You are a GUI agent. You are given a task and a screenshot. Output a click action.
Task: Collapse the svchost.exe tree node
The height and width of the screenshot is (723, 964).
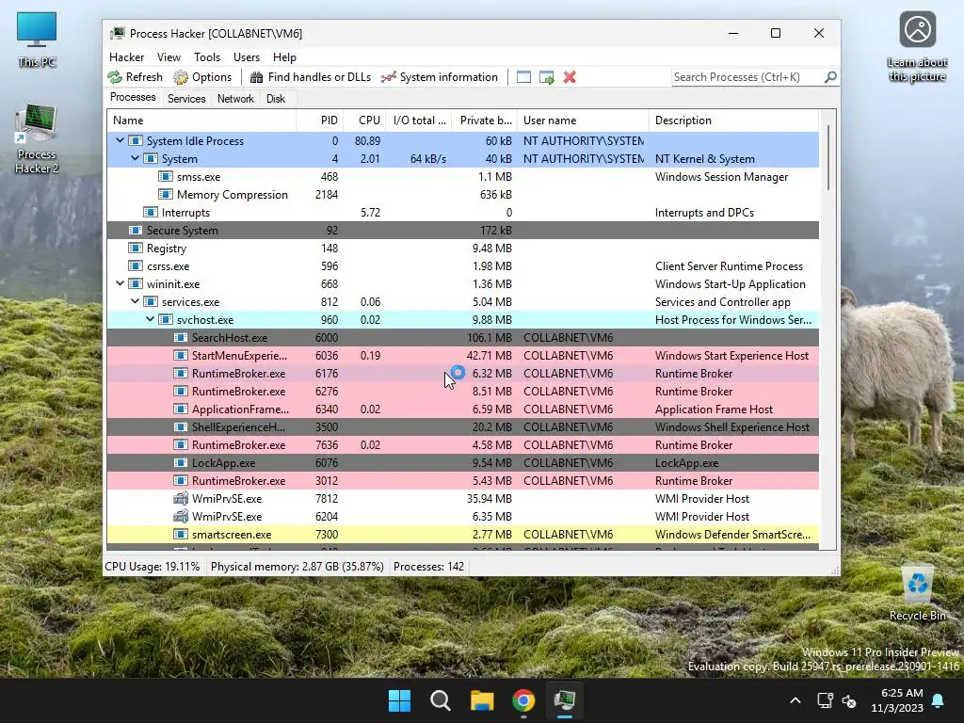[x=150, y=319]
